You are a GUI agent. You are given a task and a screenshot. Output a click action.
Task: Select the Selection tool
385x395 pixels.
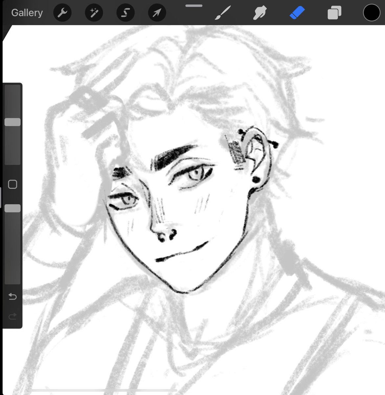tap(125, 13)
